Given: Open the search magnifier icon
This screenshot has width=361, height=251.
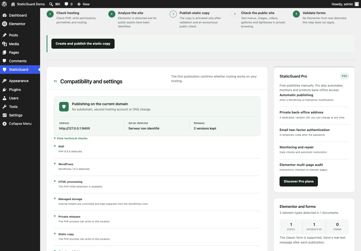Looking at the screenshot, I should [51, 4].
